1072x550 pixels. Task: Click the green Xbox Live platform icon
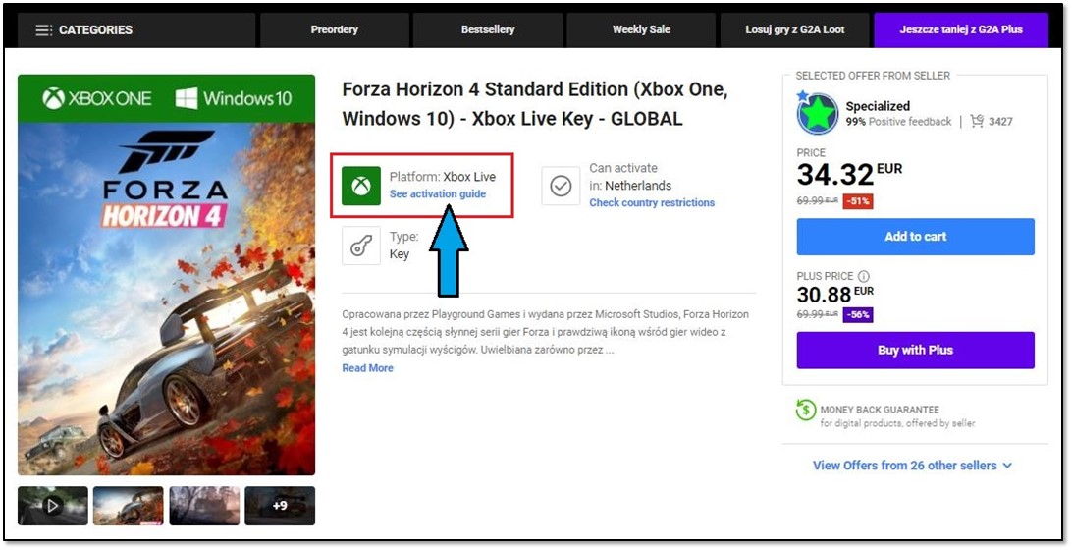361,186
